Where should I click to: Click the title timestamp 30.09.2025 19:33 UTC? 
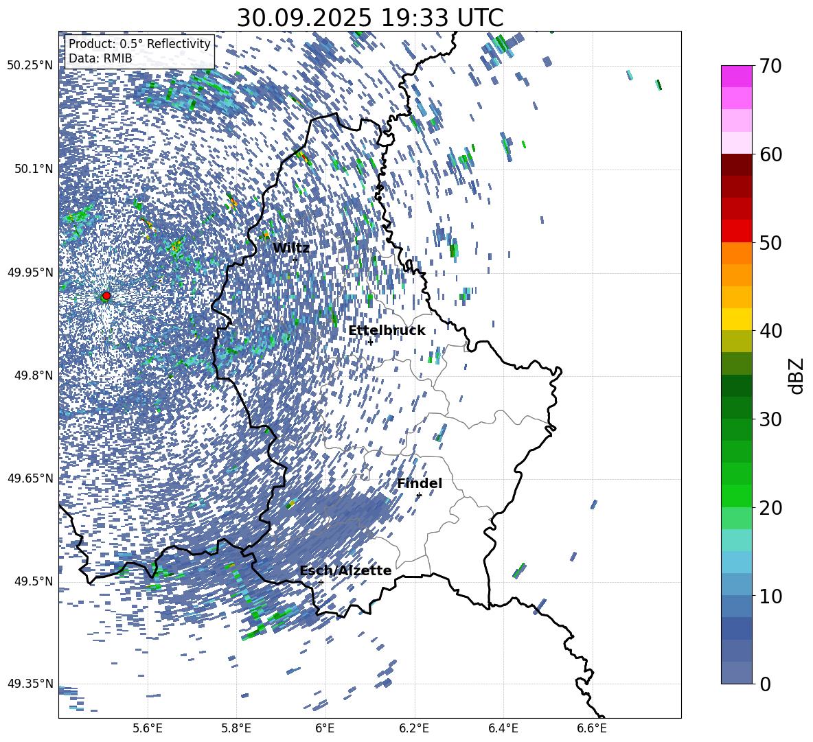369,18
